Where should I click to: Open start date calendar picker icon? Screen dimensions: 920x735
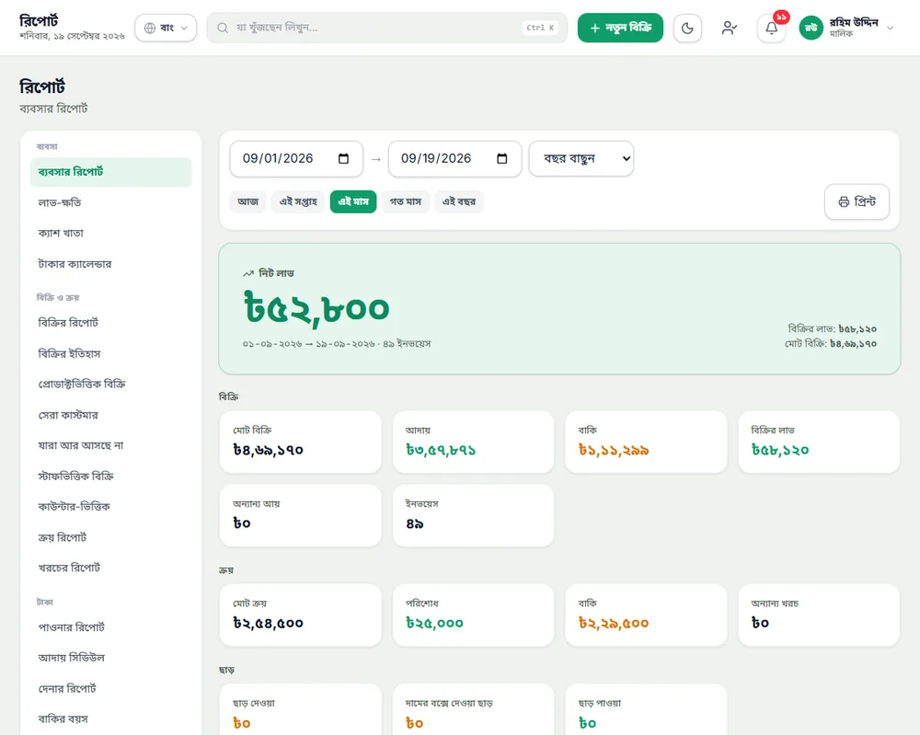pos(344,158)
